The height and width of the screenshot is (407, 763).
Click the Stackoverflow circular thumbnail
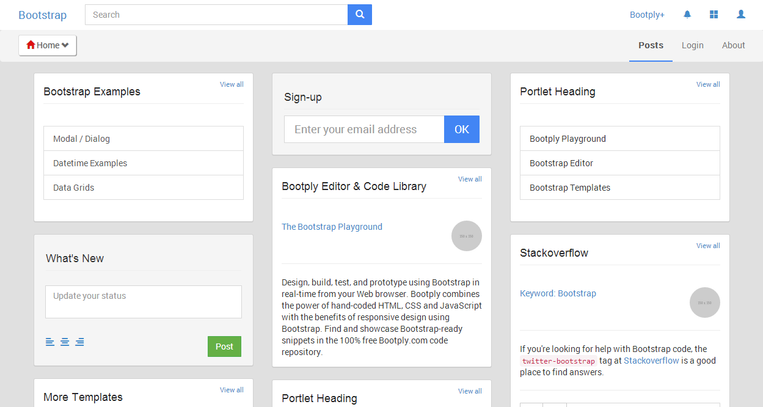tap(705, 302)
